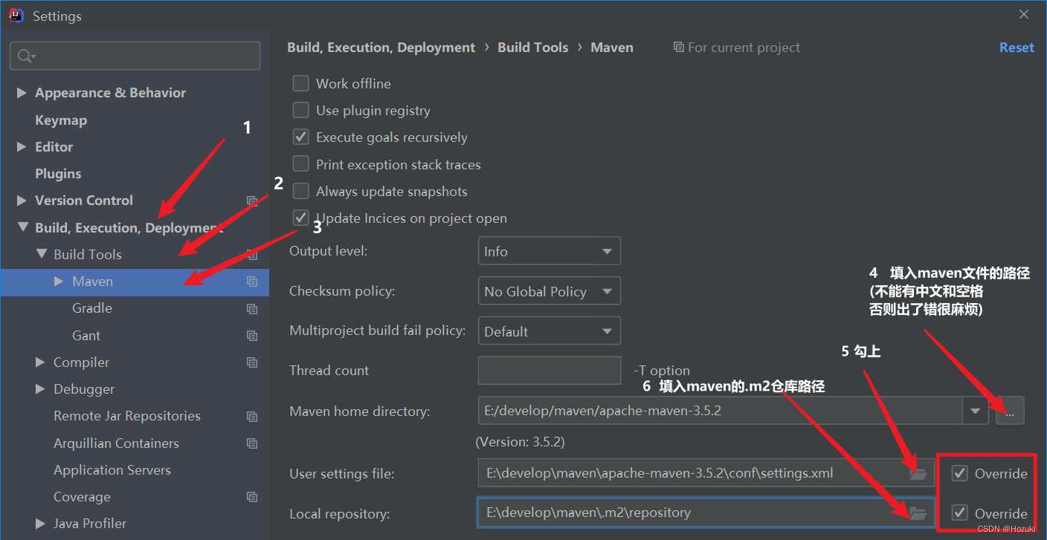Enable Print exception stack traces
Viewport: 1047px width, 540px height.
pyautogui.click(x=300, y=164)
